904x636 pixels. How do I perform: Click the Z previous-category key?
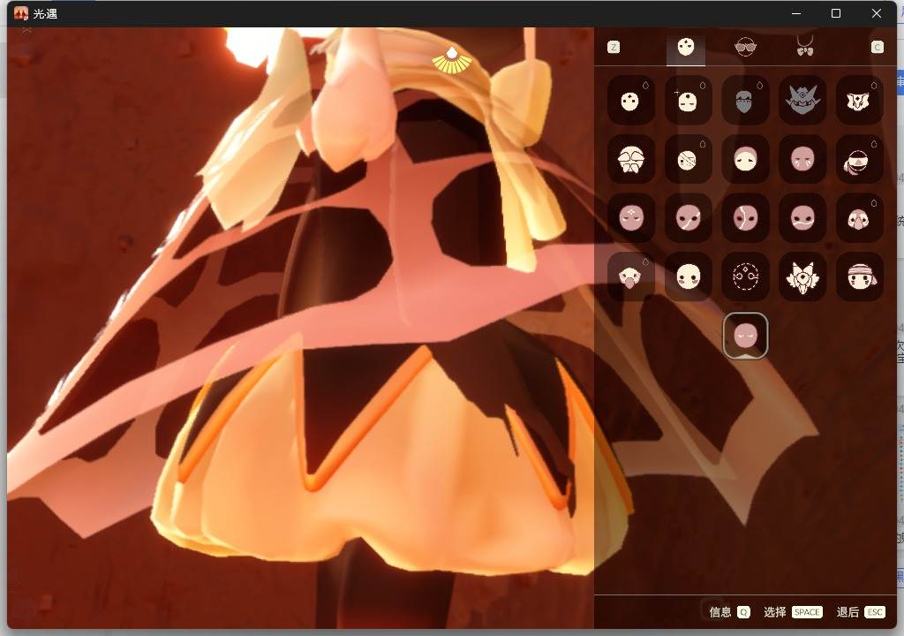pos(614,47)
